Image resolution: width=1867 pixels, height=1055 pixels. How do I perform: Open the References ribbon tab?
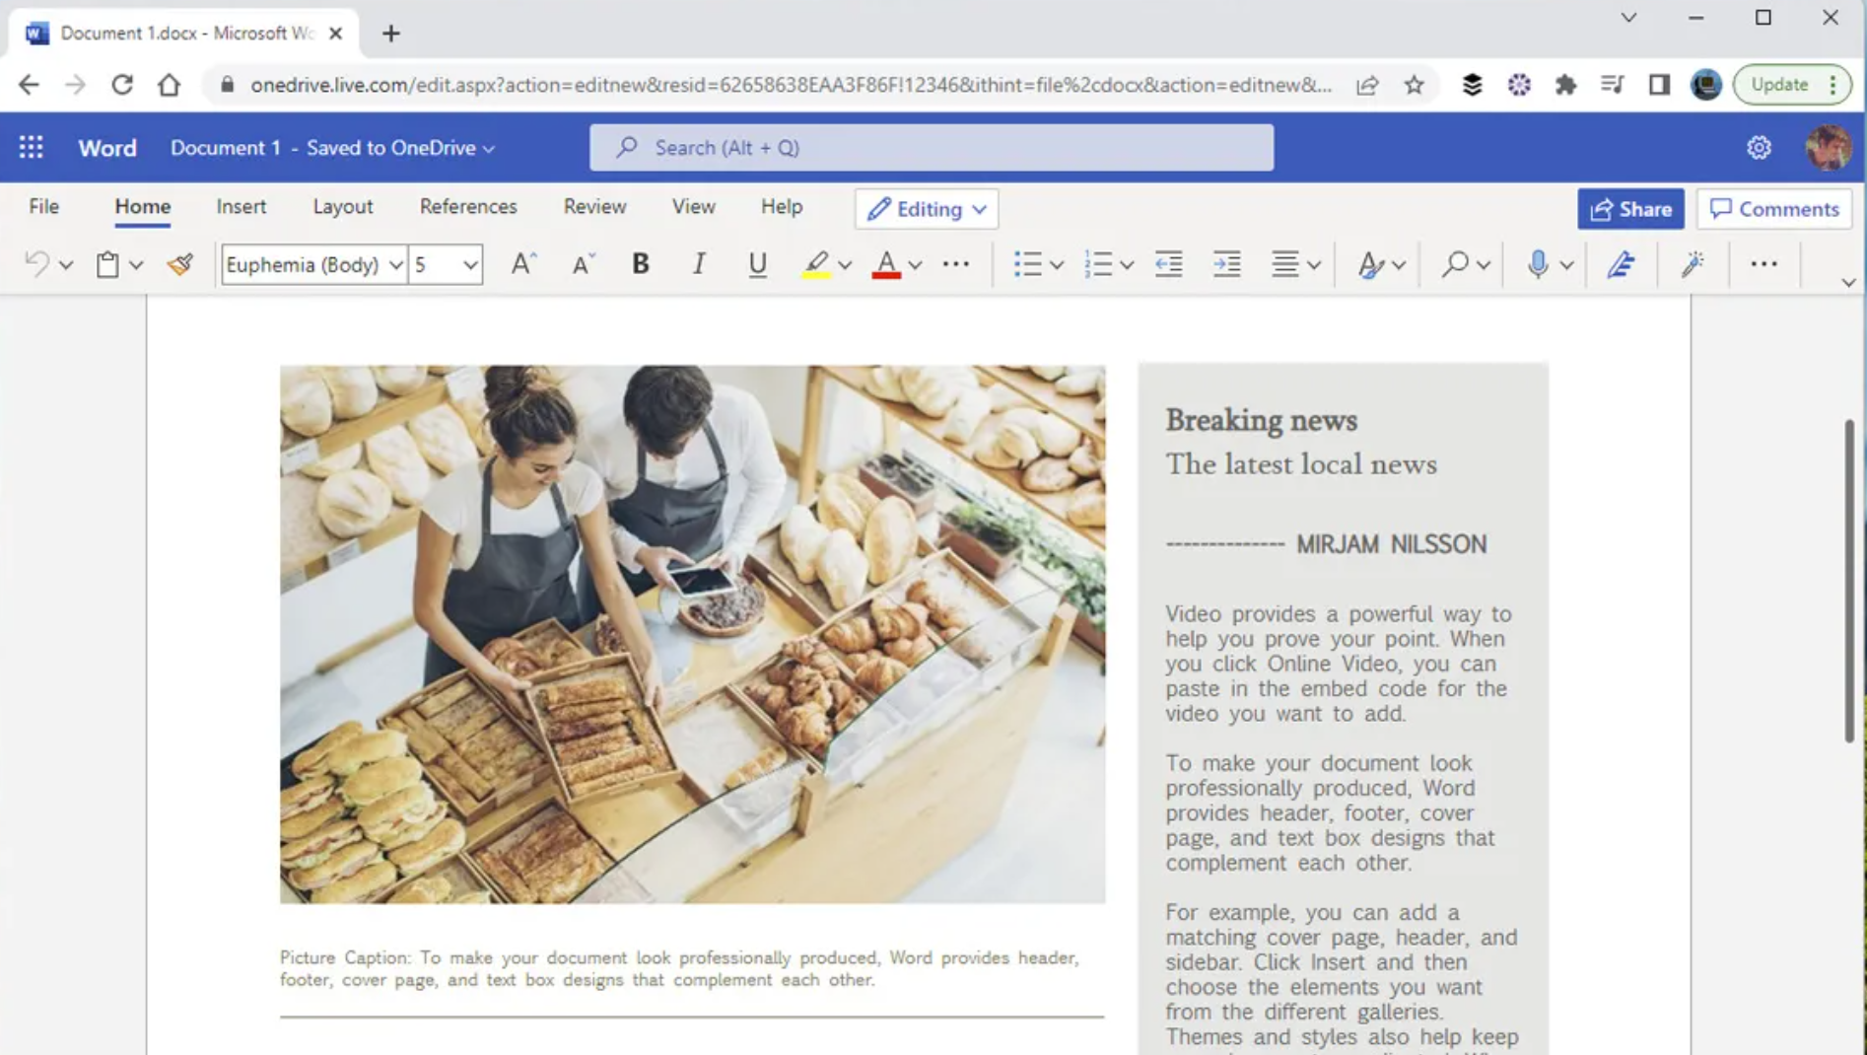(467, 207)
